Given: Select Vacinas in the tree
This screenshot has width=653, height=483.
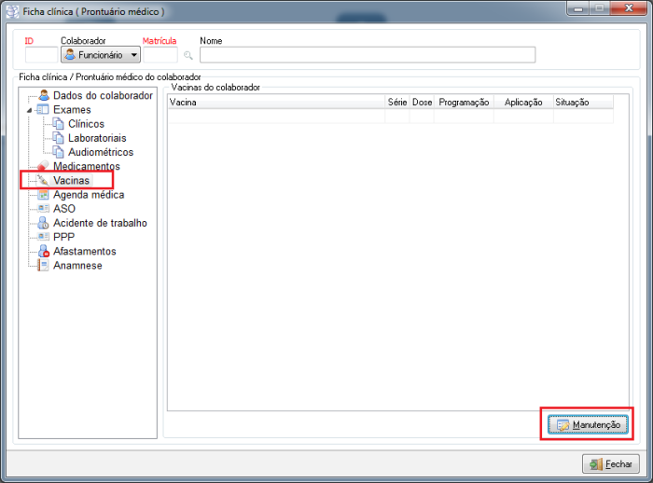Looking at the screenshot, I should (x=72, y=180).
